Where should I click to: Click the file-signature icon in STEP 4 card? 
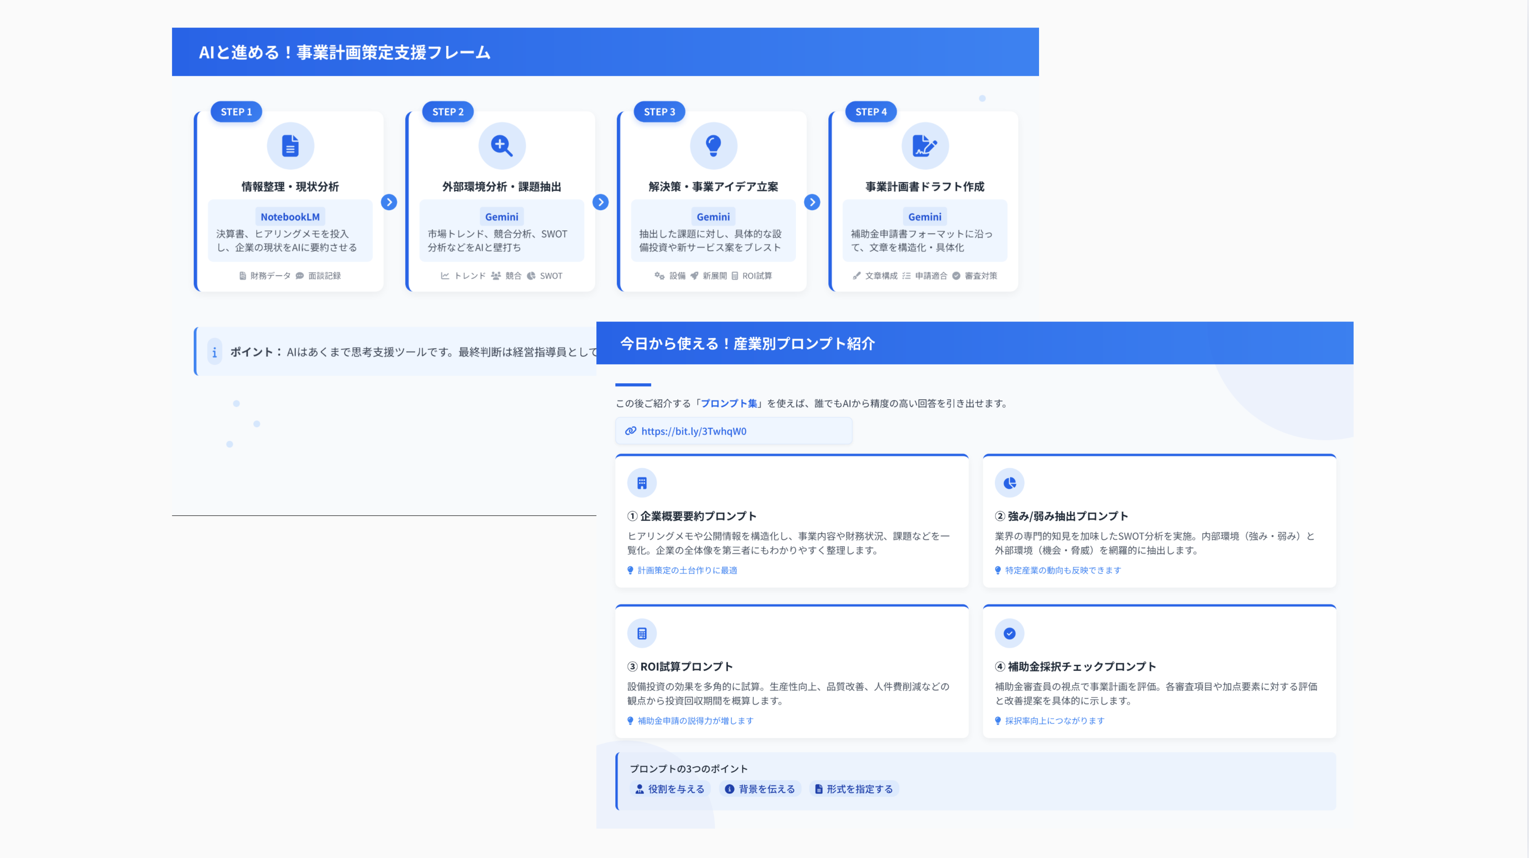coord(925,145)
